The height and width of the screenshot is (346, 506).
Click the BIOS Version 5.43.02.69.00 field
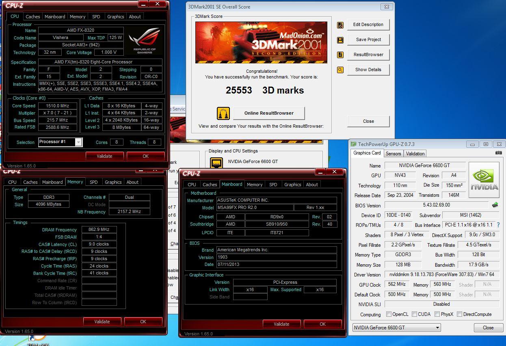click(x=437, y=205)
